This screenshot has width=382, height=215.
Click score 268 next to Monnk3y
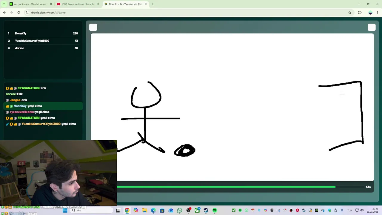pyautogui.click(x=76, y=33)
